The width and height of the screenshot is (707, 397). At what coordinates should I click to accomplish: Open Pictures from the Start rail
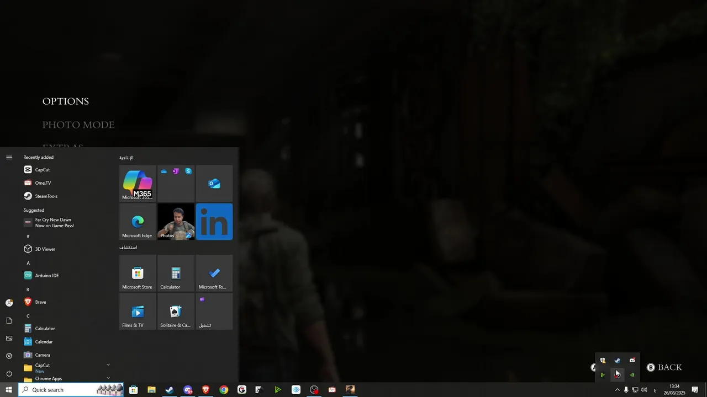click(x=9, y=338)
